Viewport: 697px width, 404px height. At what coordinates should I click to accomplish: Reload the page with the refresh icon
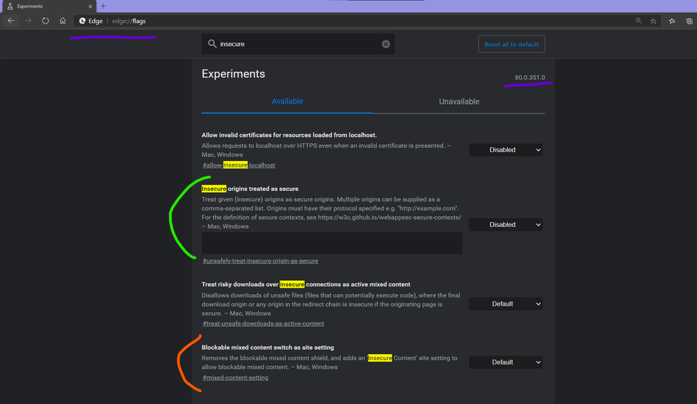[x=45, y=21]
